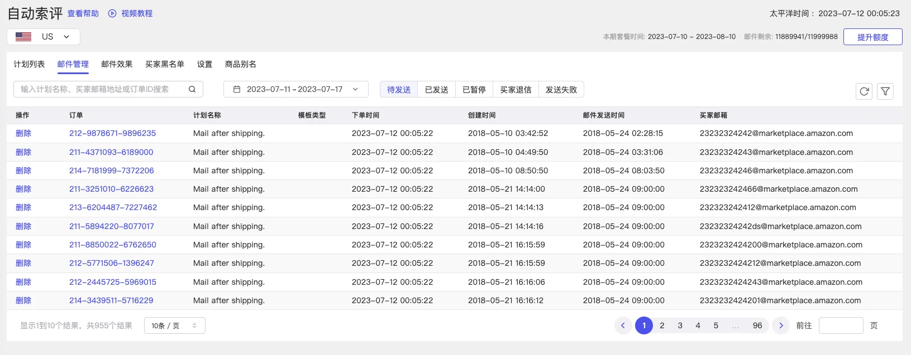The height and width of the screenshot is (355, 911).
Task: Delete order 212-2445725-5969015 row
Action: click(x=23, y=282)
